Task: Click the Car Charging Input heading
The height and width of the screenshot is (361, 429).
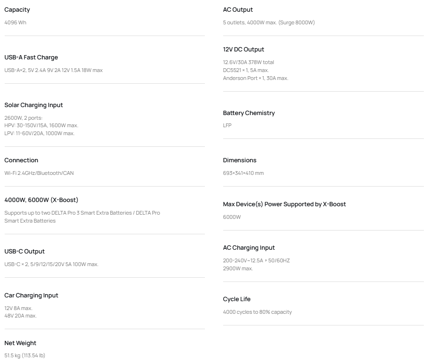Action: [31, 296]
